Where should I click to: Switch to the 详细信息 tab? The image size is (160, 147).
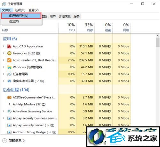(65, 16)
